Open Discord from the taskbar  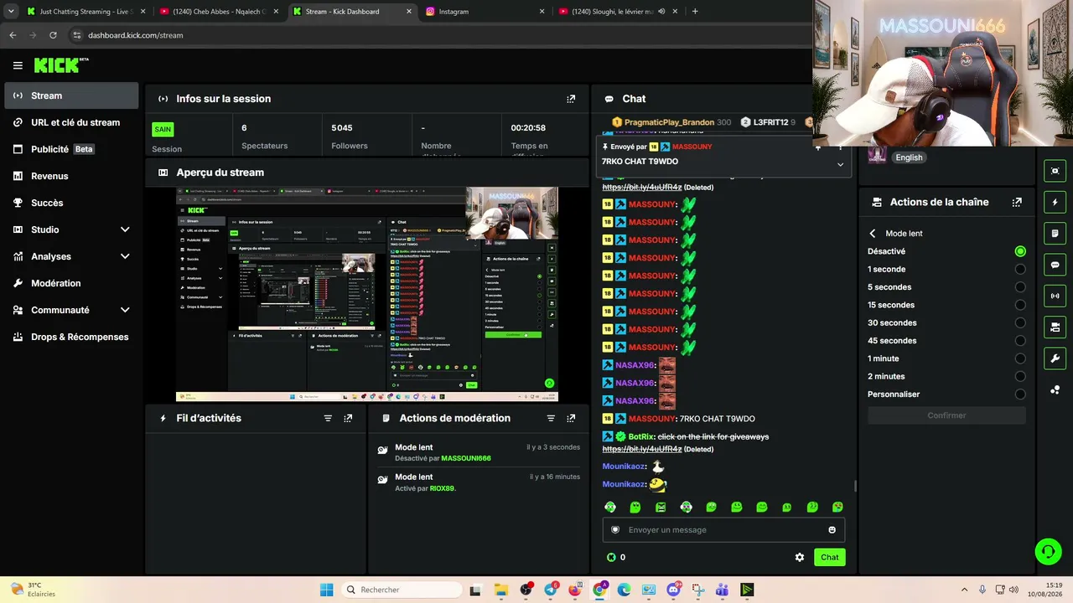click(673, 590)
